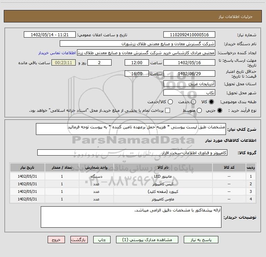The height and width of the screenshot is (257, 266).
Task: Click the goods group field کامپیوتر و فناوری اطلاعات
Action: (x=132, y=152)
